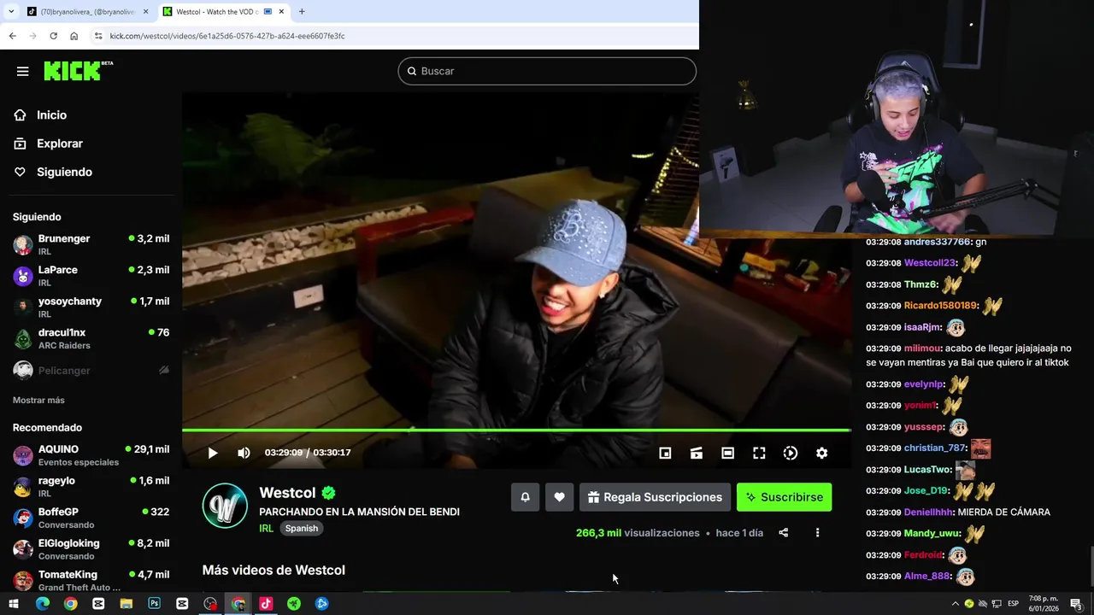The image size is (1094, 615).
Task: Open Microsoft Edge from taskbar
Action: [42, 604]
